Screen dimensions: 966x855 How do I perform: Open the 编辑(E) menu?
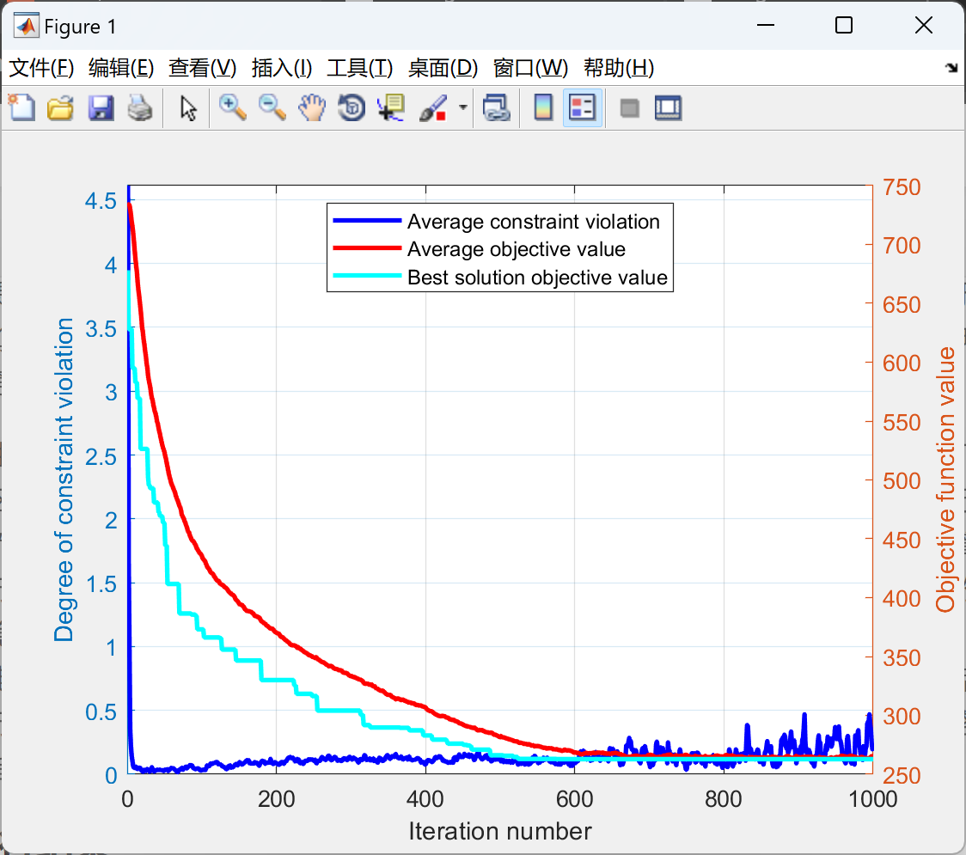coord(121,68)
